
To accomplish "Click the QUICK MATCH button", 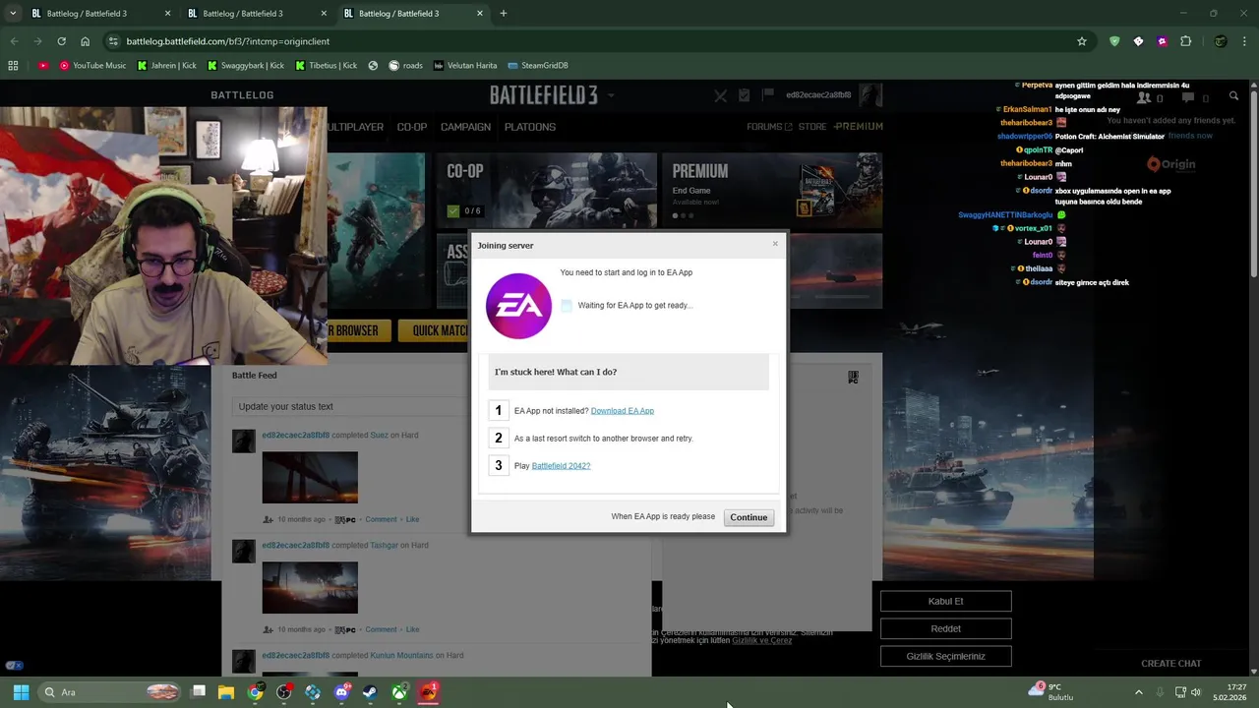I will 434,330.
